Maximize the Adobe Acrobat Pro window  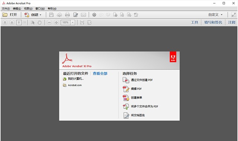pyautogui.click(x=224, y=3)
